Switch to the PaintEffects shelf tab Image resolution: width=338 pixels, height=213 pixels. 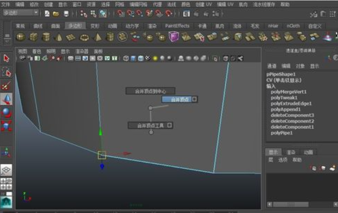click(x=177, y=26)
